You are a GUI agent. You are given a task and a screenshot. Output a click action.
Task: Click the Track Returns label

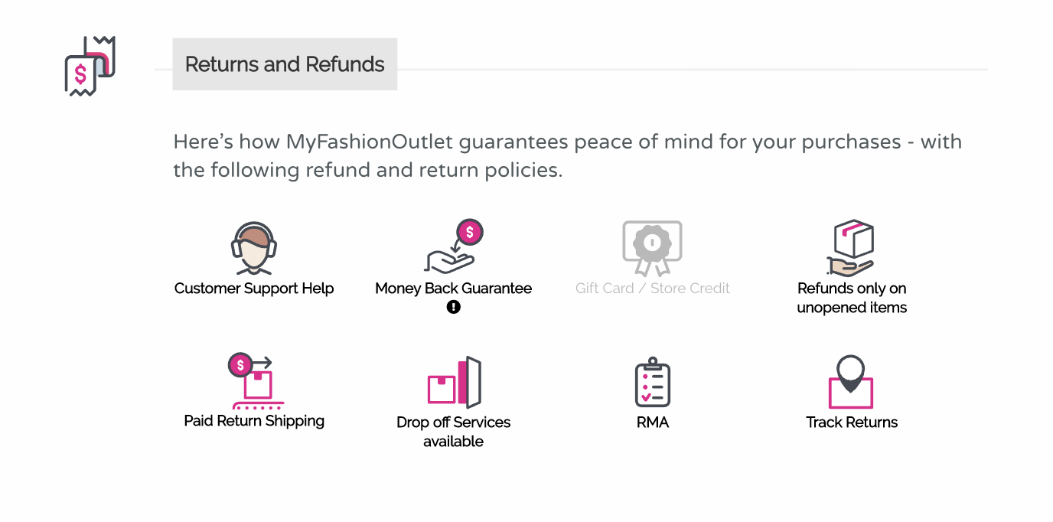(x=852, y=422)
